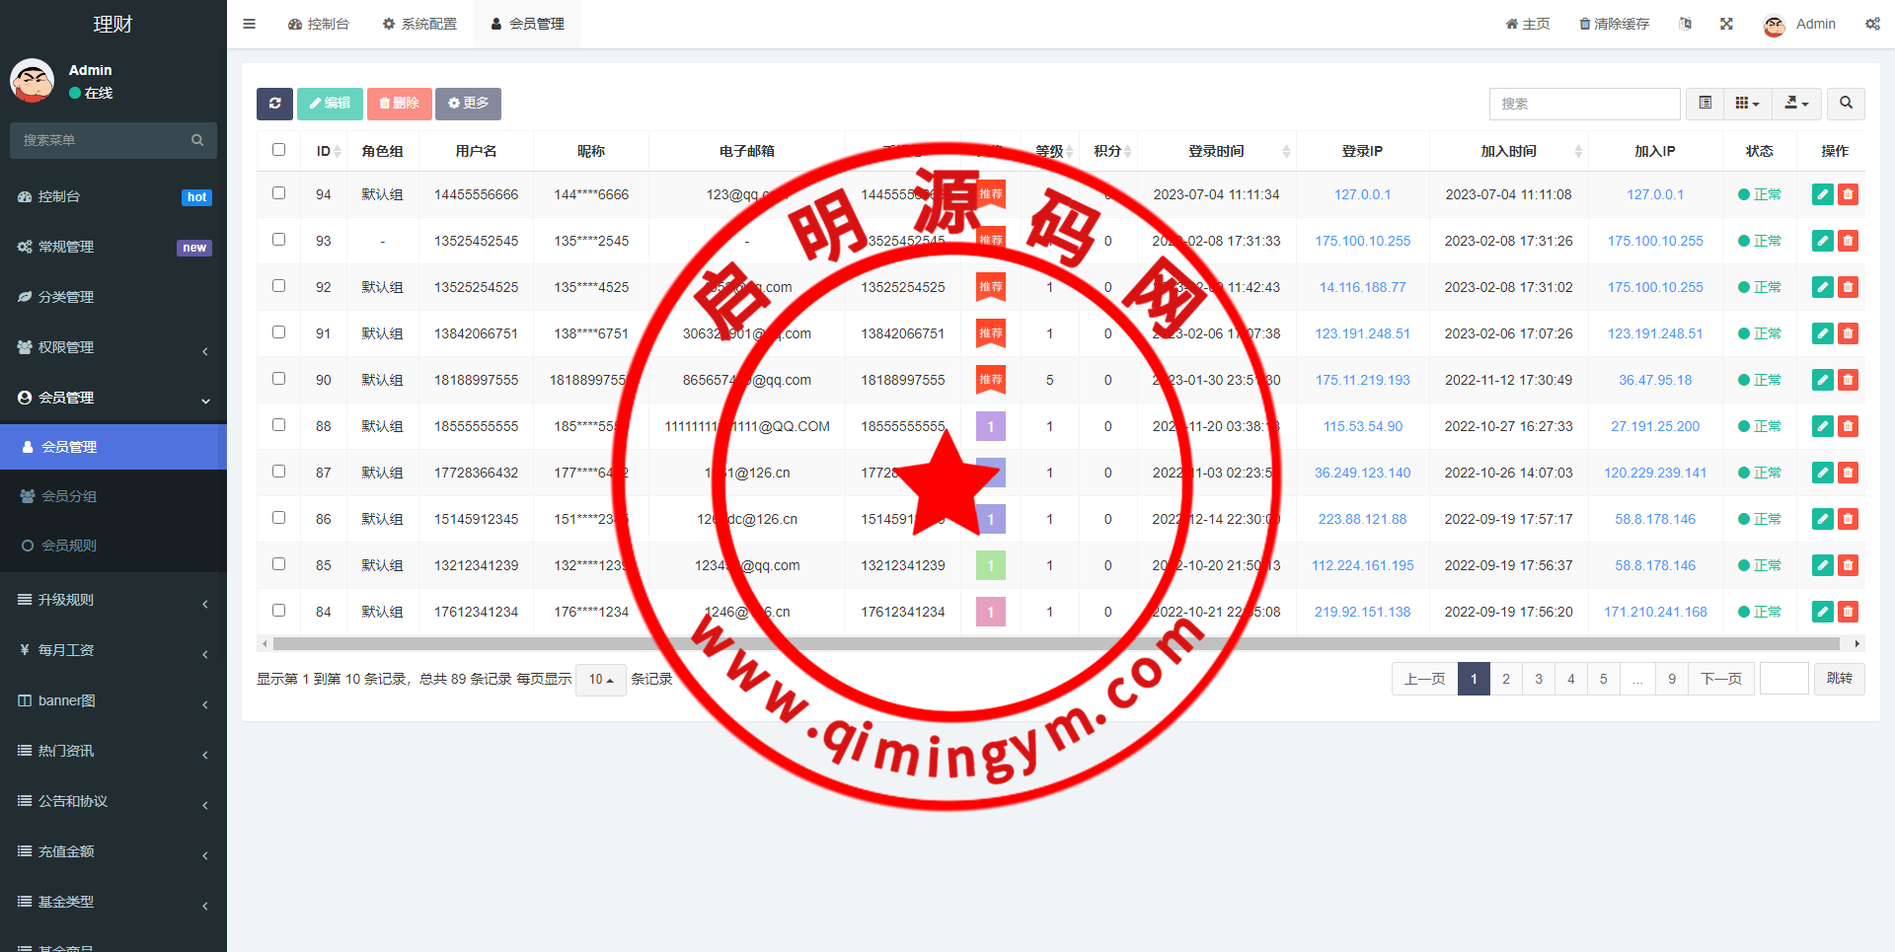The image size is (1895, 952).
Task: Click the table search input field
Action: 1583,104
